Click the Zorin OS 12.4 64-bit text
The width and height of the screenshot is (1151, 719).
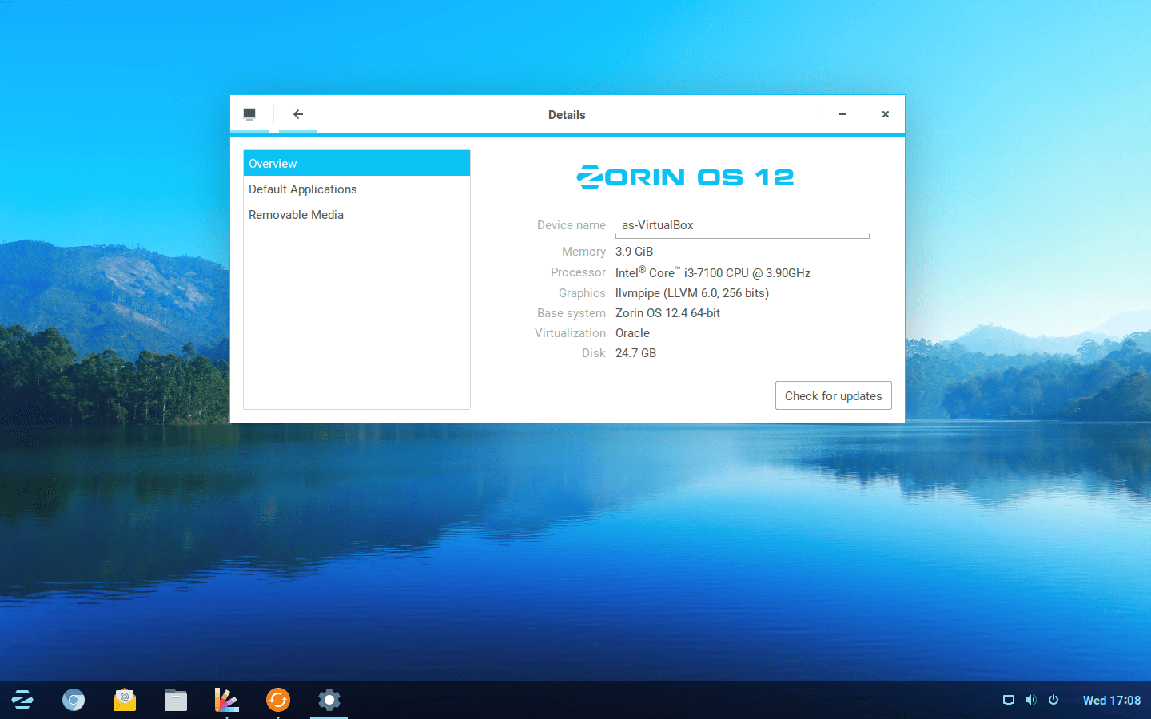coord(667,313)
